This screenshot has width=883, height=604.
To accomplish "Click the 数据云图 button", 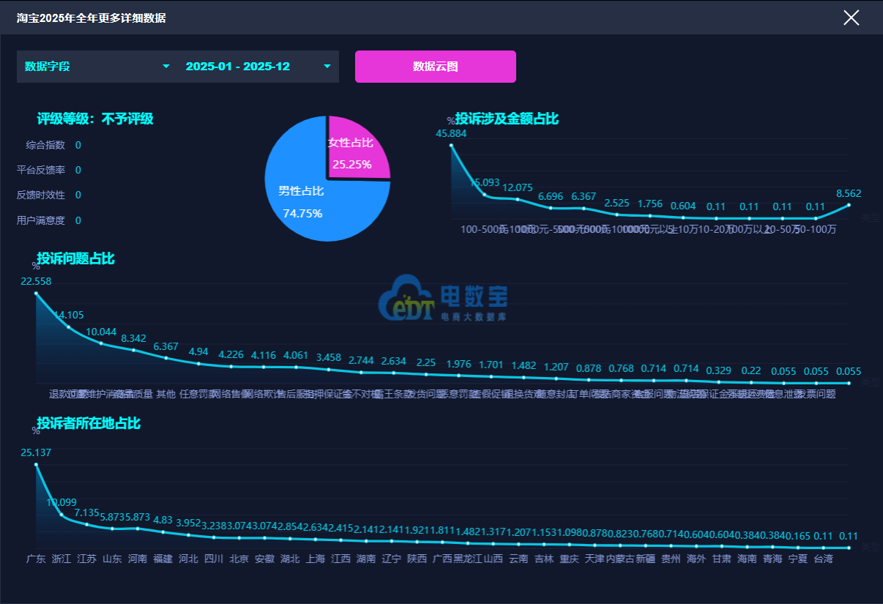I will [435, 67].
